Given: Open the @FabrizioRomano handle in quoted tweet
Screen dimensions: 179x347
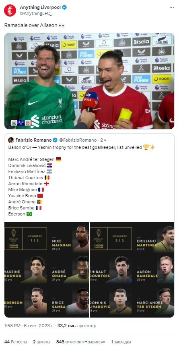Looking at the screenshot, I should tap(78, 140).
